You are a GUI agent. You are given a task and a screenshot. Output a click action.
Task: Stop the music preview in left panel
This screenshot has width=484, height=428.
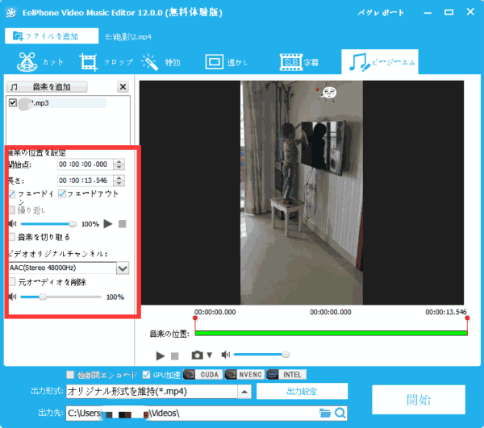click(123, 224)
